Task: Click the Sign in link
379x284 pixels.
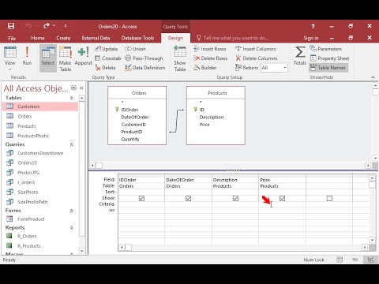Action: point(311,38)
